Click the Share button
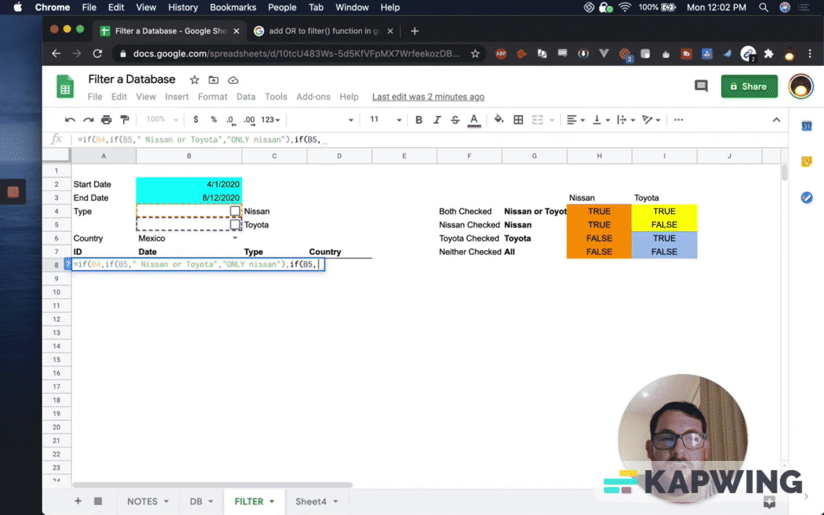The width and height of the screenshot is (824, 515). (x=749, y=86)
